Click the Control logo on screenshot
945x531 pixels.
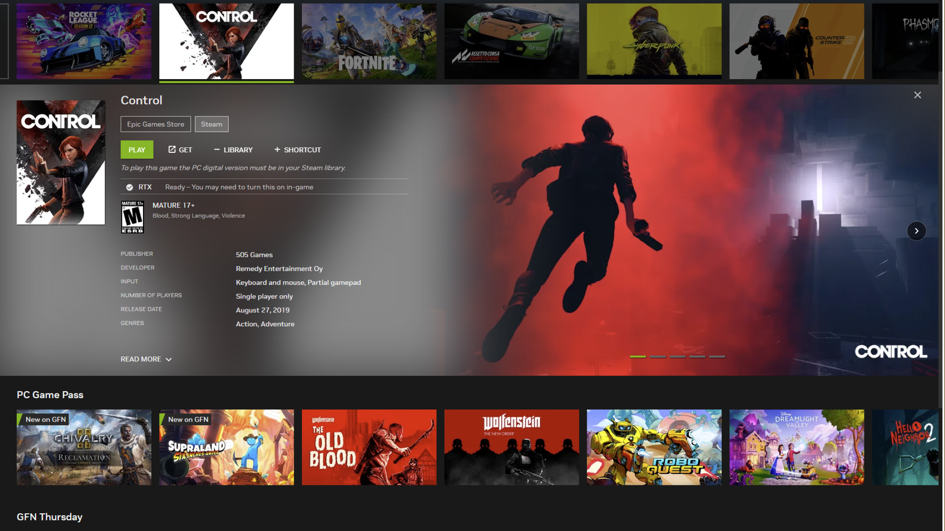[x=891, y=352]
